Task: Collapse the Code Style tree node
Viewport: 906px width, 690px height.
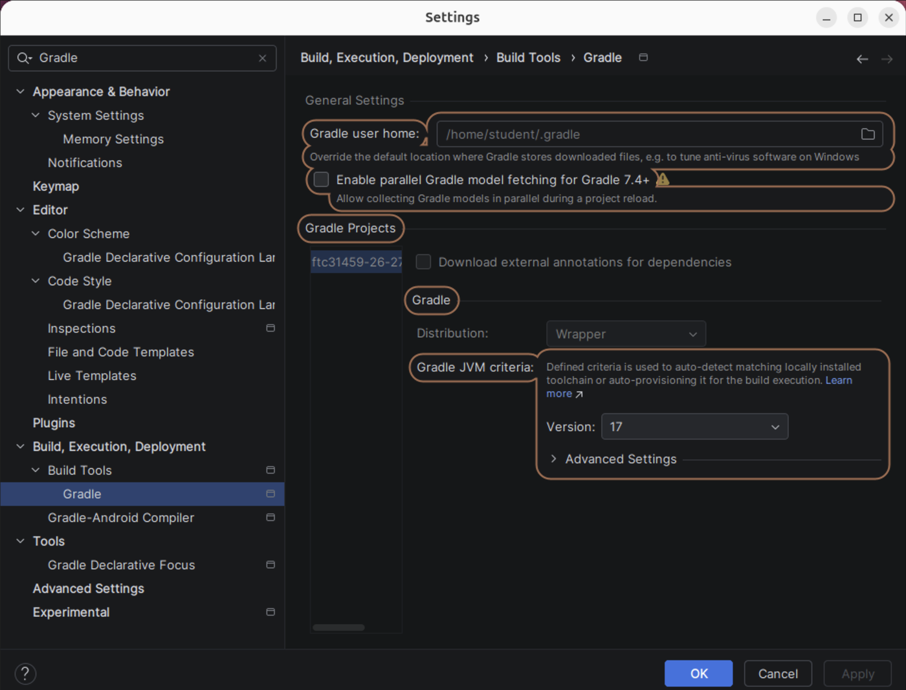Action: point(36,281)
